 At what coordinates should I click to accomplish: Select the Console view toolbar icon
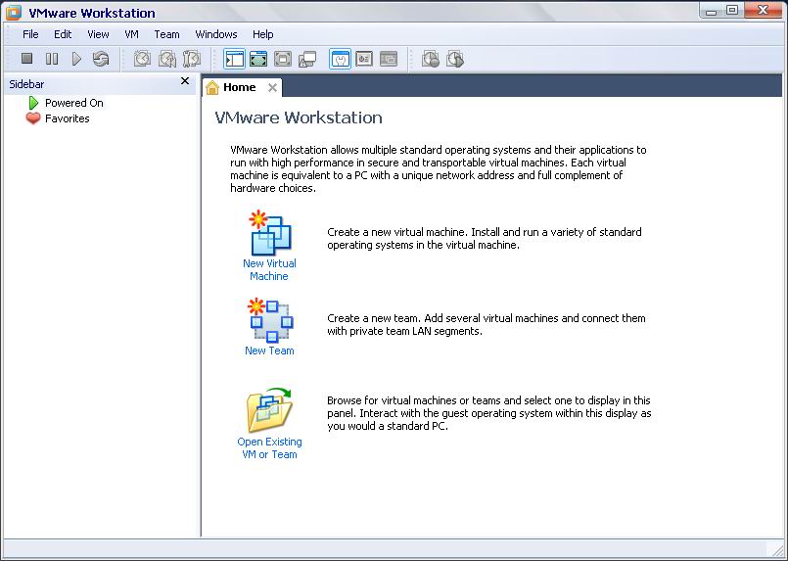click(389, 59)
